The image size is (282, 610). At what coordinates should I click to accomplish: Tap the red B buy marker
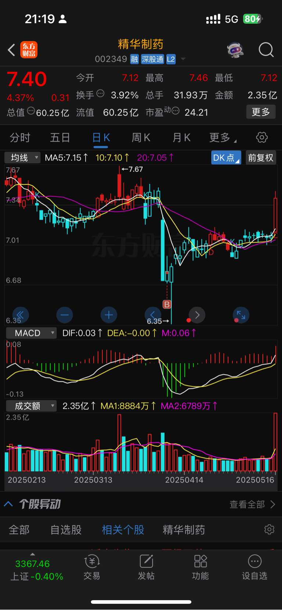tap(167, 304)
